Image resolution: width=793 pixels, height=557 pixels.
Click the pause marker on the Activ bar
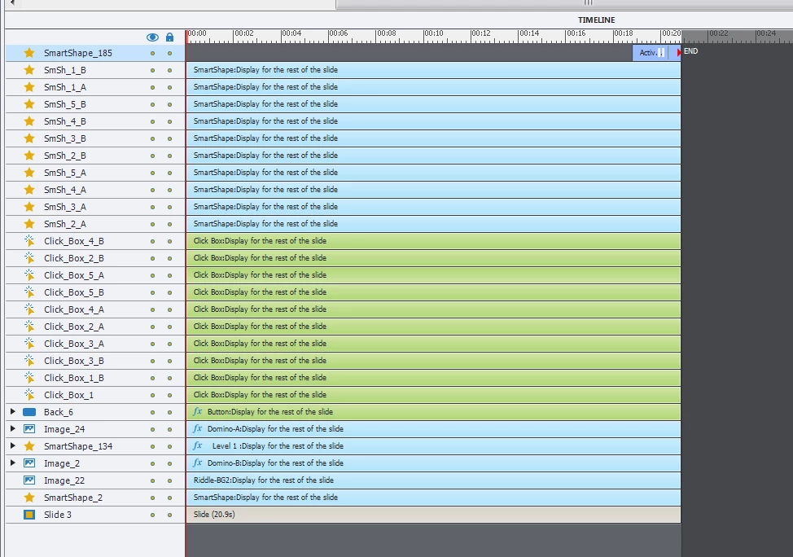coord(661,53)
